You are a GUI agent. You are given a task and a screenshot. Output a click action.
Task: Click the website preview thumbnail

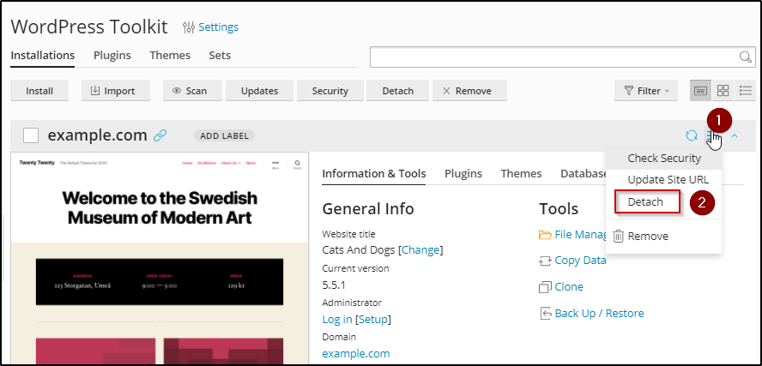(x=159, y=257)
